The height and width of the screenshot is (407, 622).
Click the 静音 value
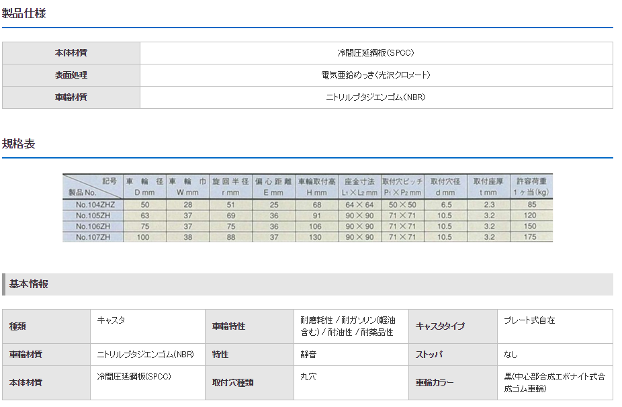tap(308, 355)
